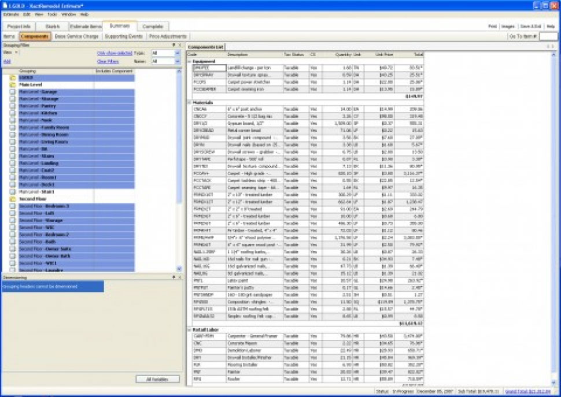The width and height of the screenshot is (561, 397).
Task: Click the Help button at top right
Action: [551, 27]
